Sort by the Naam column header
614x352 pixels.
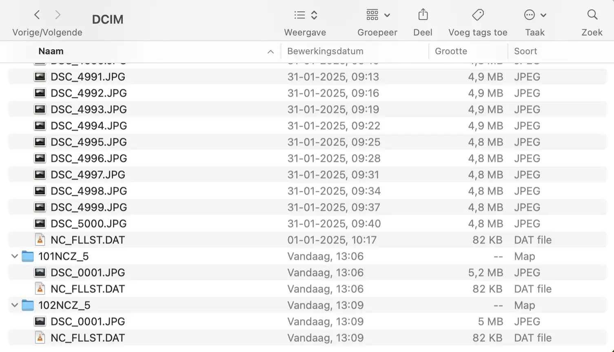51,51
